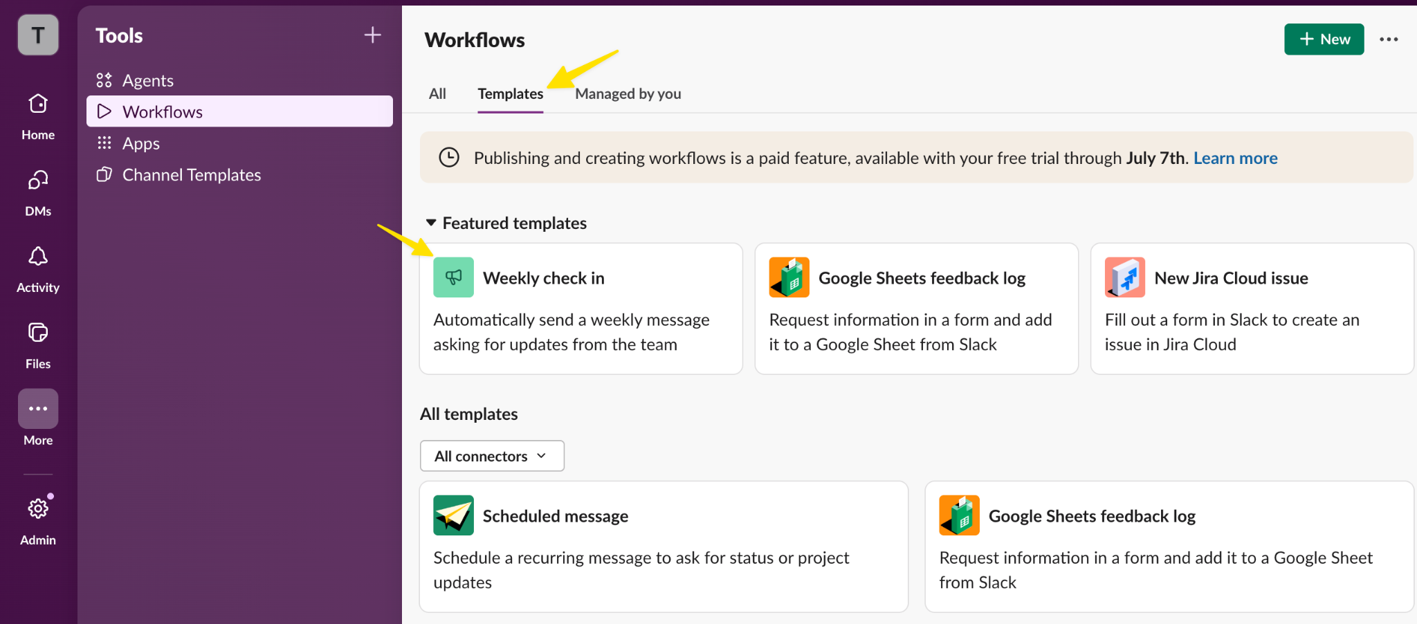The width and height of the screenshot is (1417, 624).
Task: Switch to the All tab
Action: [x=437, y=93]
